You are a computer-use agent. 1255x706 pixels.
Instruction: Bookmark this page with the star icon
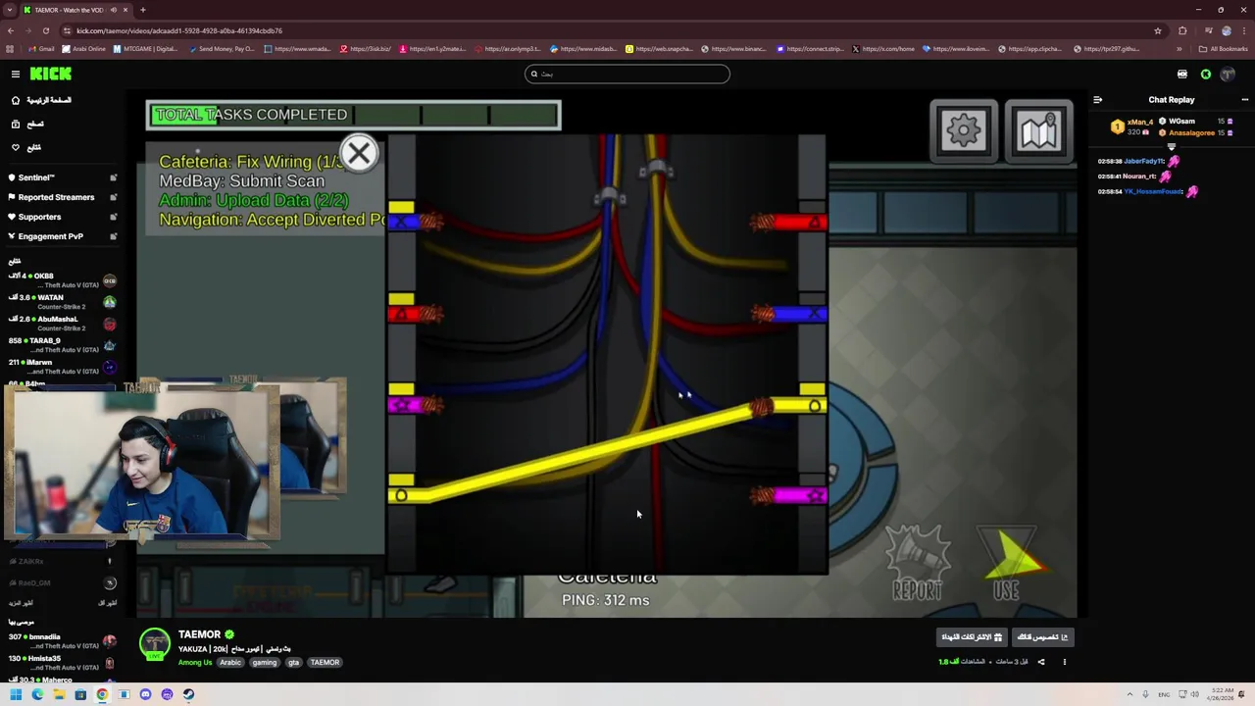tap(1158, 30)
